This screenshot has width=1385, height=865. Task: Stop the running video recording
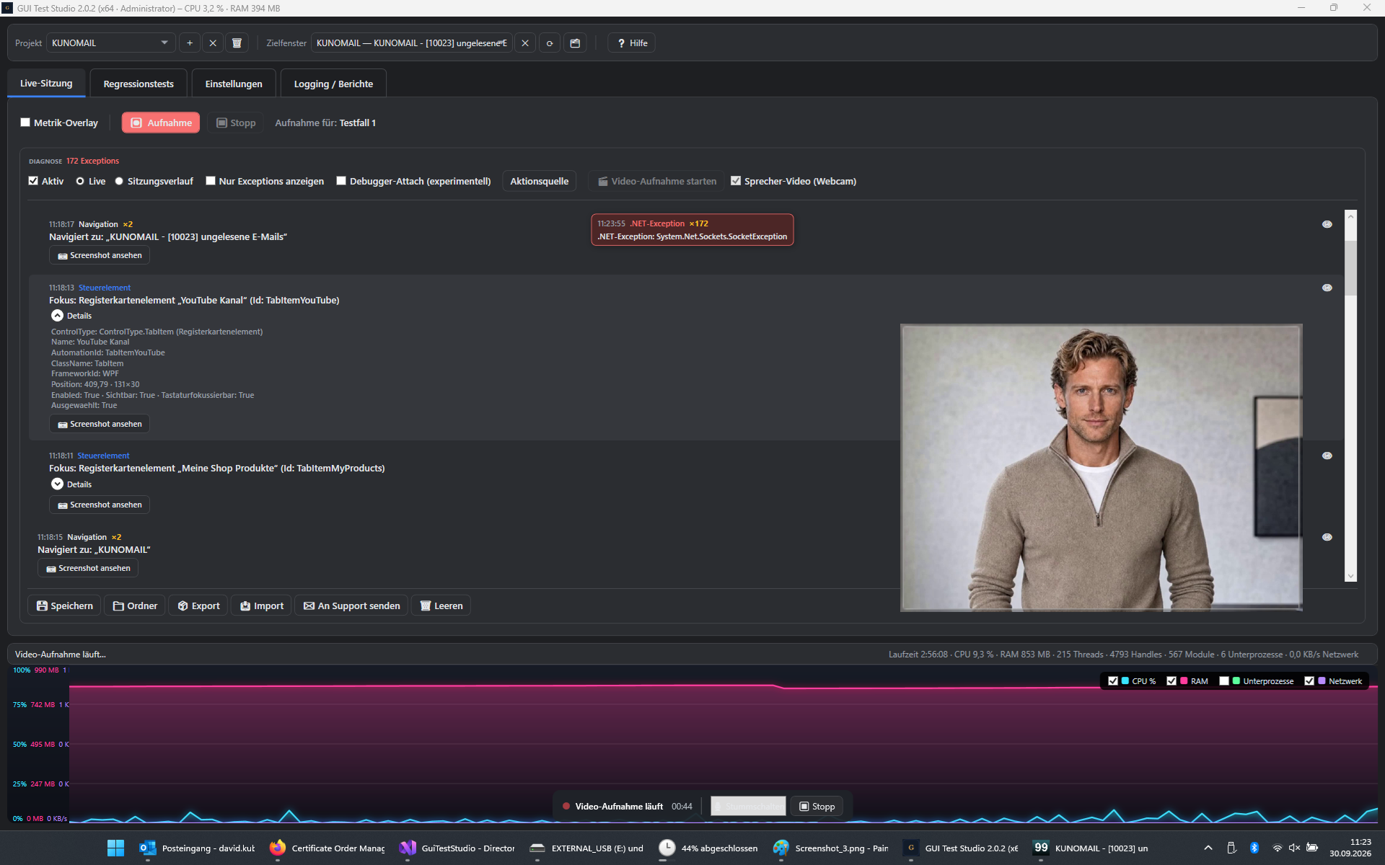[817, 806]
